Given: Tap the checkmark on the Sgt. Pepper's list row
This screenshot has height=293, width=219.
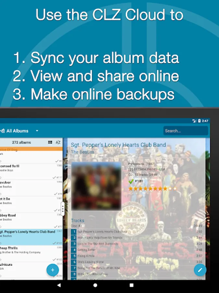Looking at the screenshot, I should coord(54,243).
